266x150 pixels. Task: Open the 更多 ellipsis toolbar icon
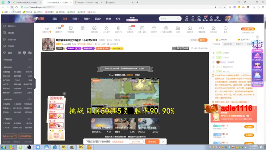coord(225,29)
